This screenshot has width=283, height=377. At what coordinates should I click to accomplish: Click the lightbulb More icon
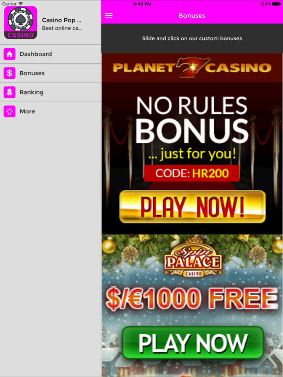(10, 111)
